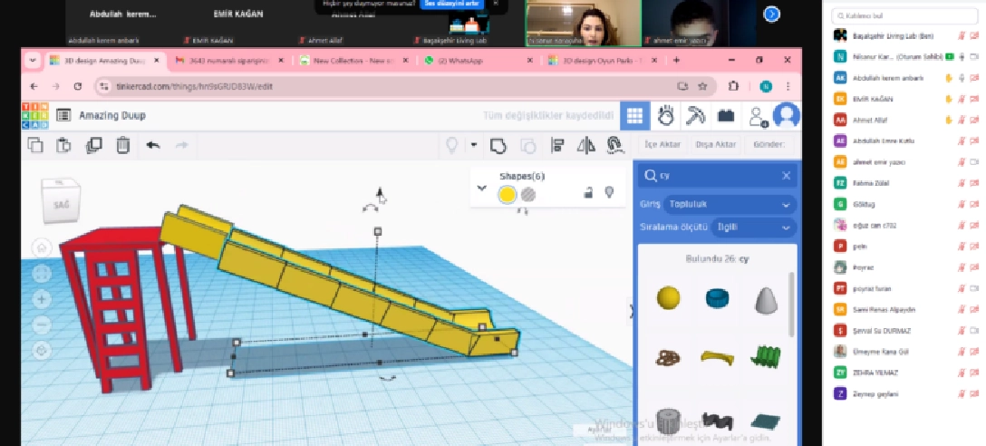Click the light bulb show-all icon
Viewport: 986px width, 446px height.
[451, 145]
